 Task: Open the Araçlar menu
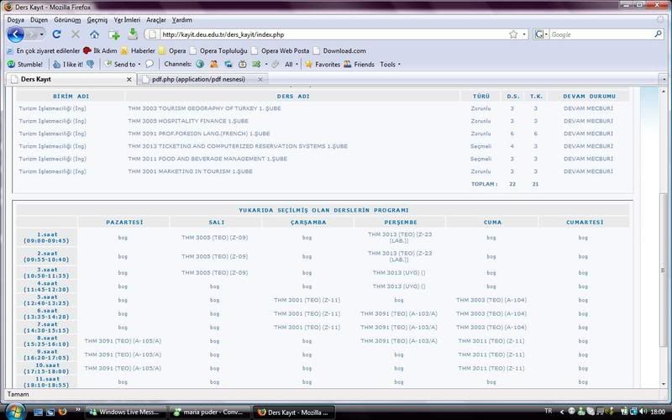[155, 19]
